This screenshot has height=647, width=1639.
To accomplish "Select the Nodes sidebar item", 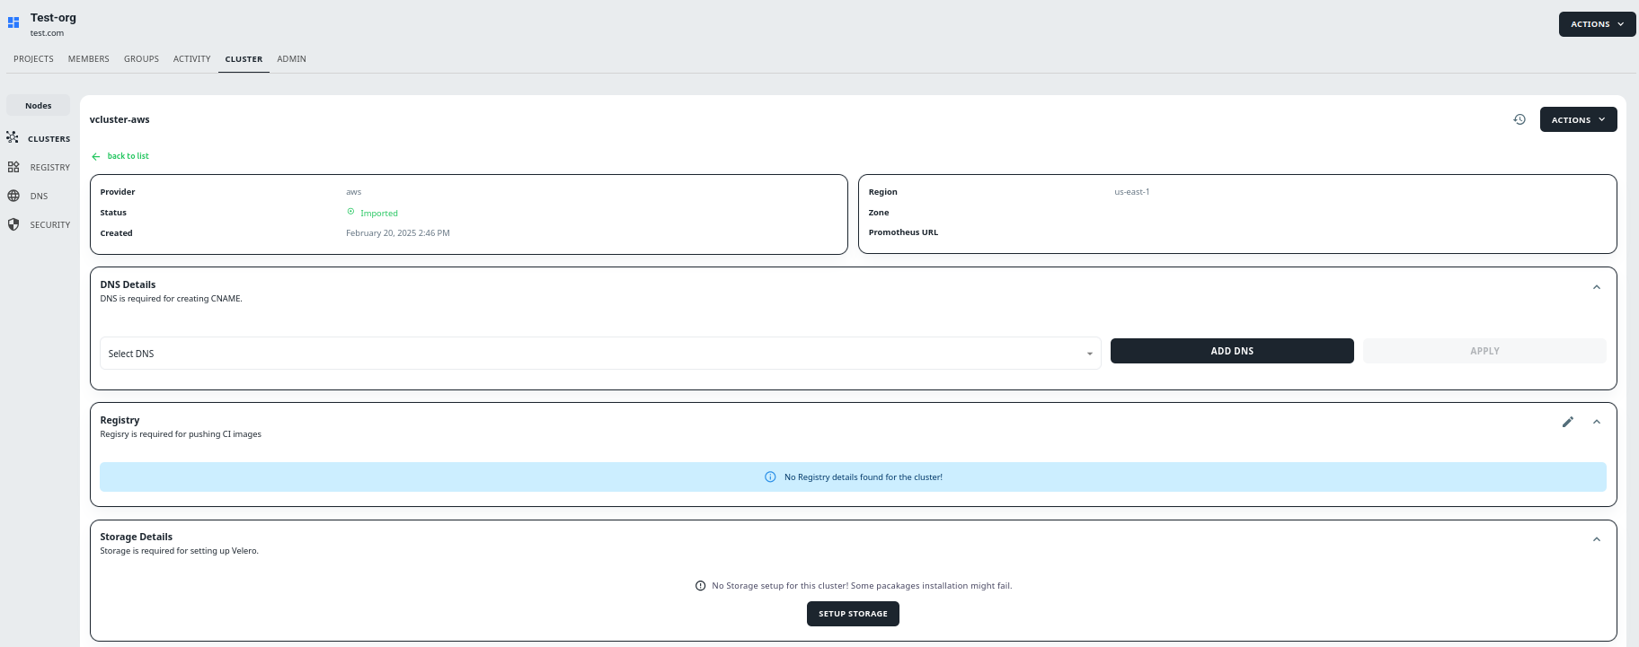I will 38,106.
